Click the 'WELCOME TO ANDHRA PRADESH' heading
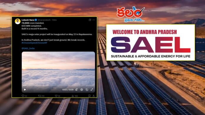This screenshot has height=115, width=205. 145,32
